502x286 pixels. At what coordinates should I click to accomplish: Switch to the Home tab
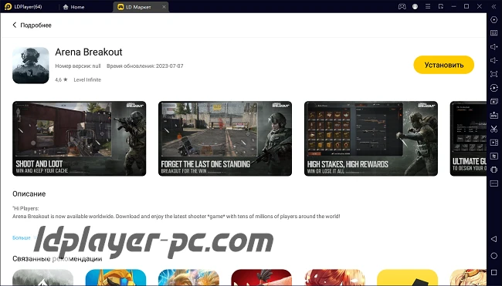pyautogui.click(x=73, y=7)
